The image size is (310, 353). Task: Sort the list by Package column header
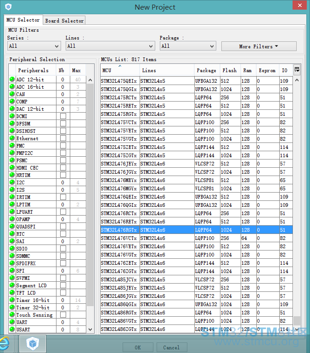[206, 70]
